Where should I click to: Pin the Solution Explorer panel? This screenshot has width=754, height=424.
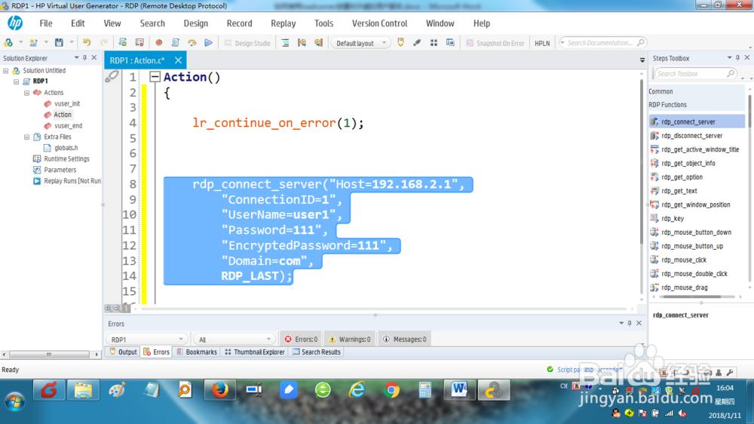pos(84,58)
